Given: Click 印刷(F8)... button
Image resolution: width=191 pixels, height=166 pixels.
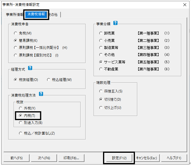Looking at the screenshot, I should coord(71,158).
